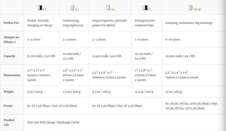Viewport: 226px width, 131px height.
Task: Open the green A8 QC product link
Action: click(x=197, y=9)
